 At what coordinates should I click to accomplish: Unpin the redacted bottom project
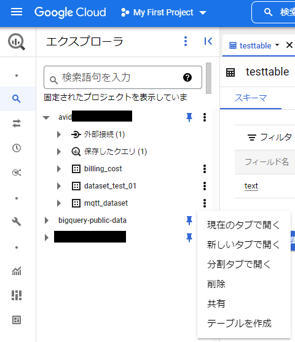[x=189, y=238]
